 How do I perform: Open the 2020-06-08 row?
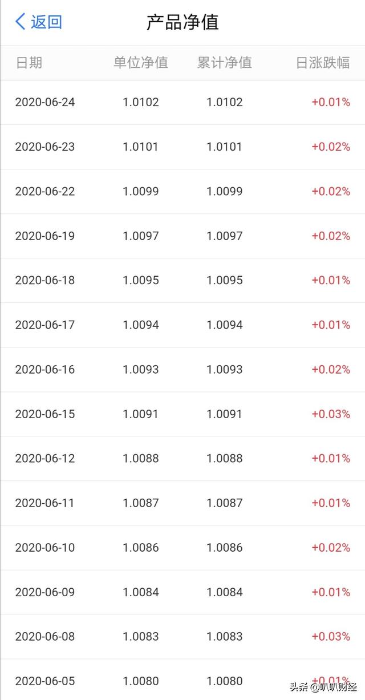coord(182,636)
